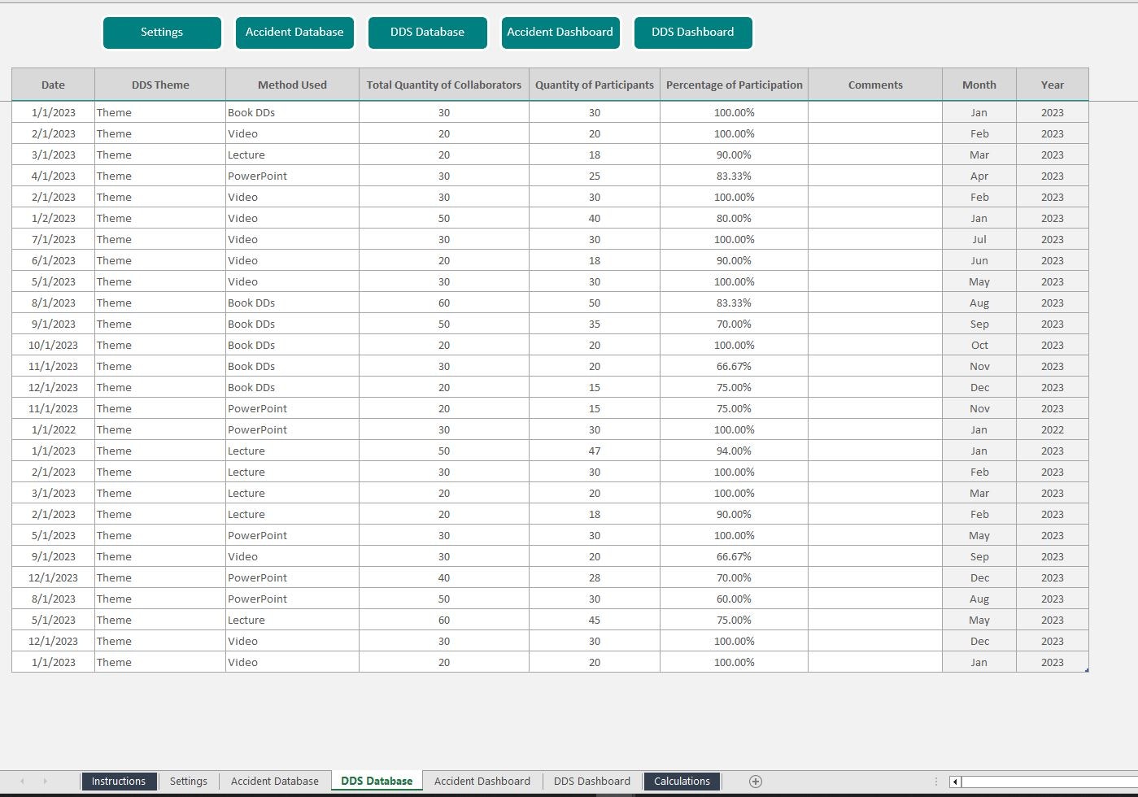Select the Percentage of Participation header

[x=733, y=84]
